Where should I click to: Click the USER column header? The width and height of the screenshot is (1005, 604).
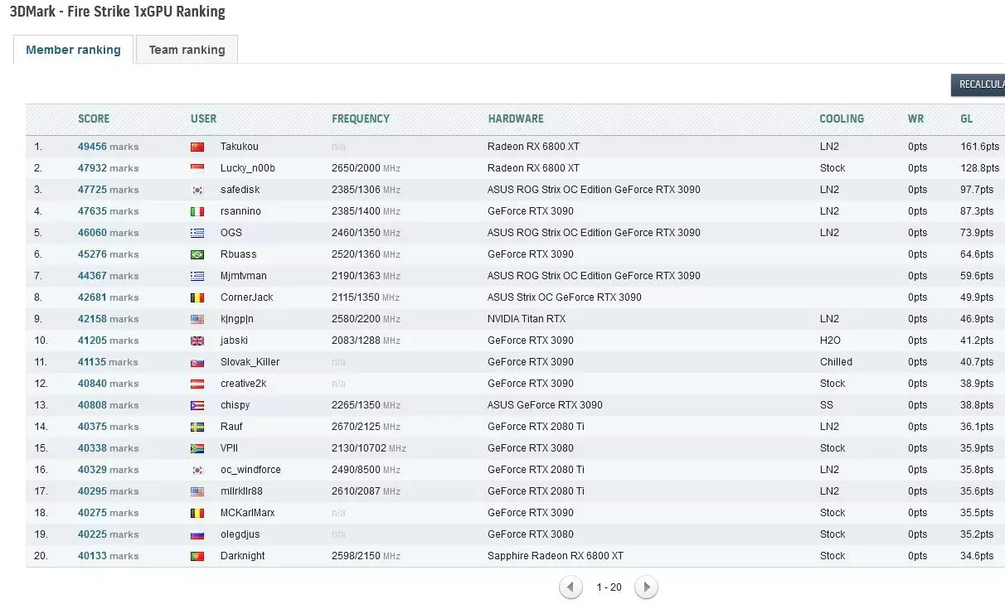point(203,118)
